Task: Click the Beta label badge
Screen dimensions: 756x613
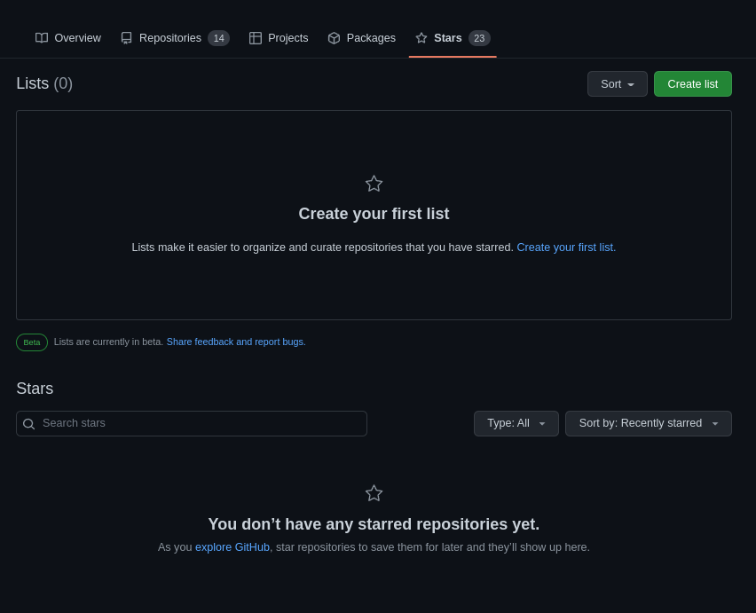Action: click(x=32, y=342)
